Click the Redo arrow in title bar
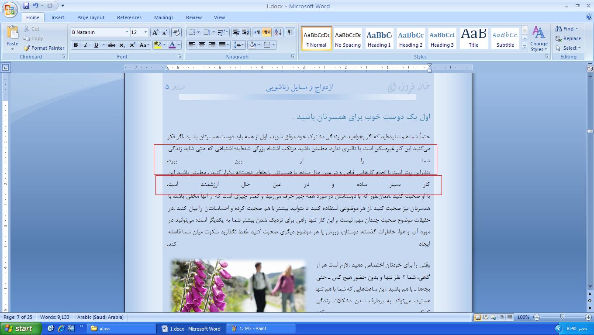 [50, 6]
